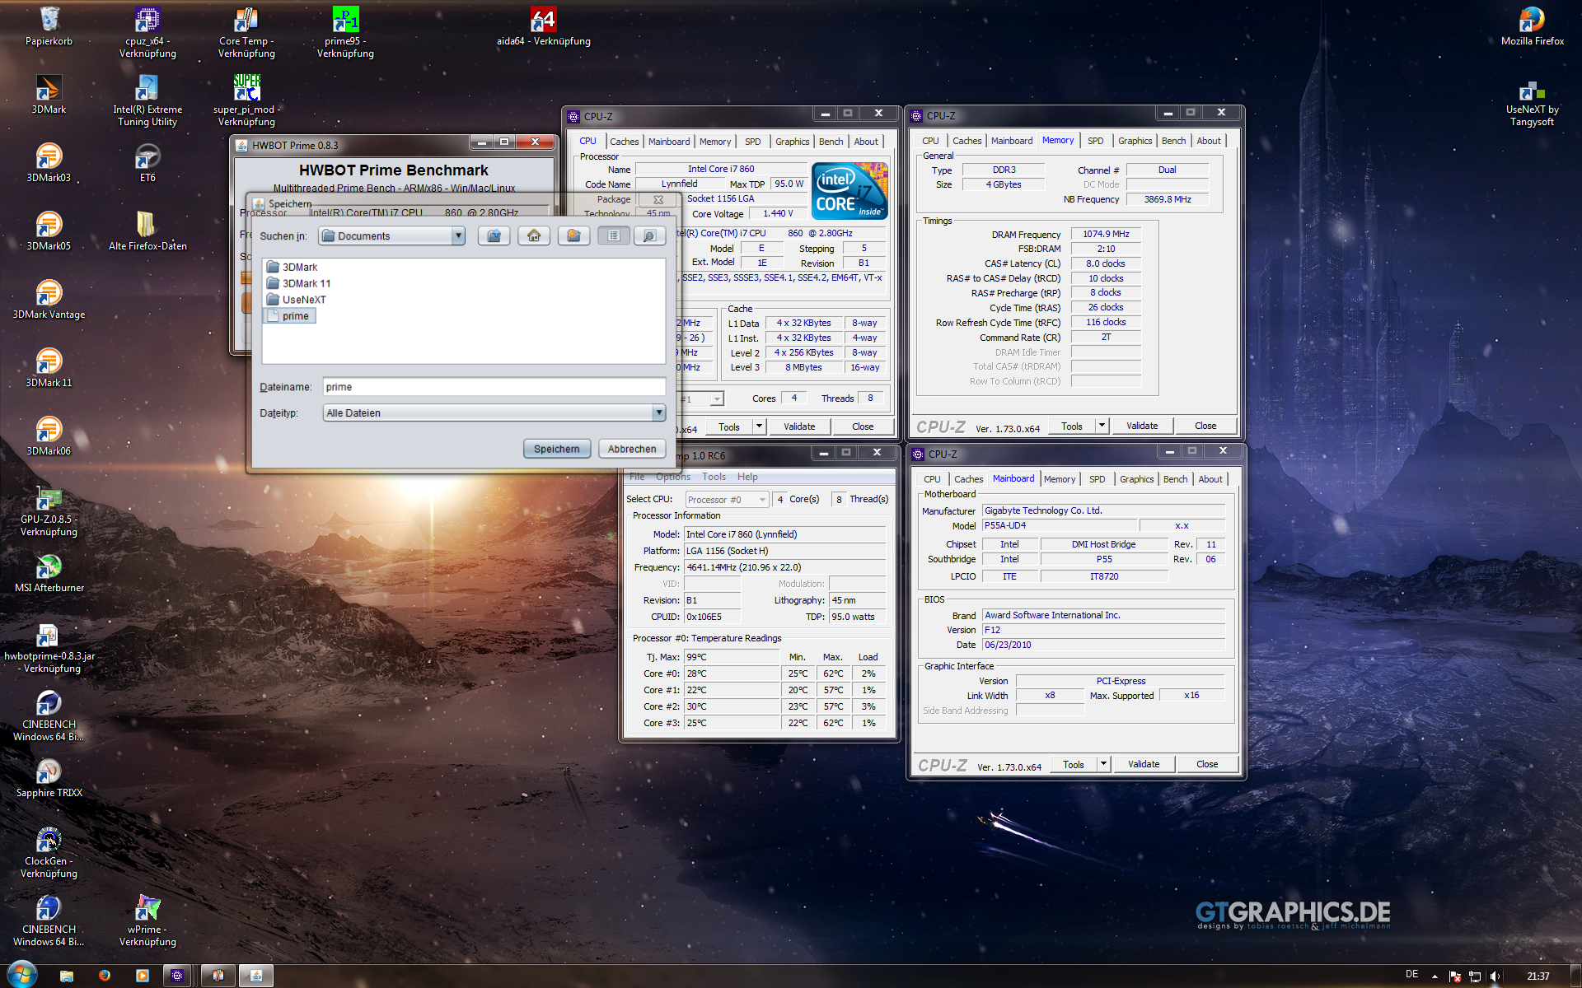Open aida64 desktop shortcut

(543, 26)
